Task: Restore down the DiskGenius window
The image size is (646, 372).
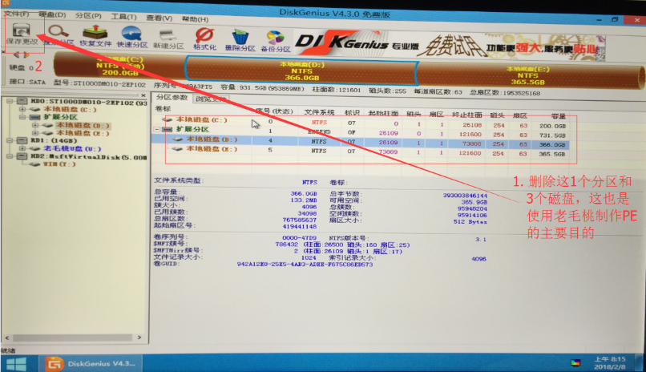Action: tap(615, 19)
